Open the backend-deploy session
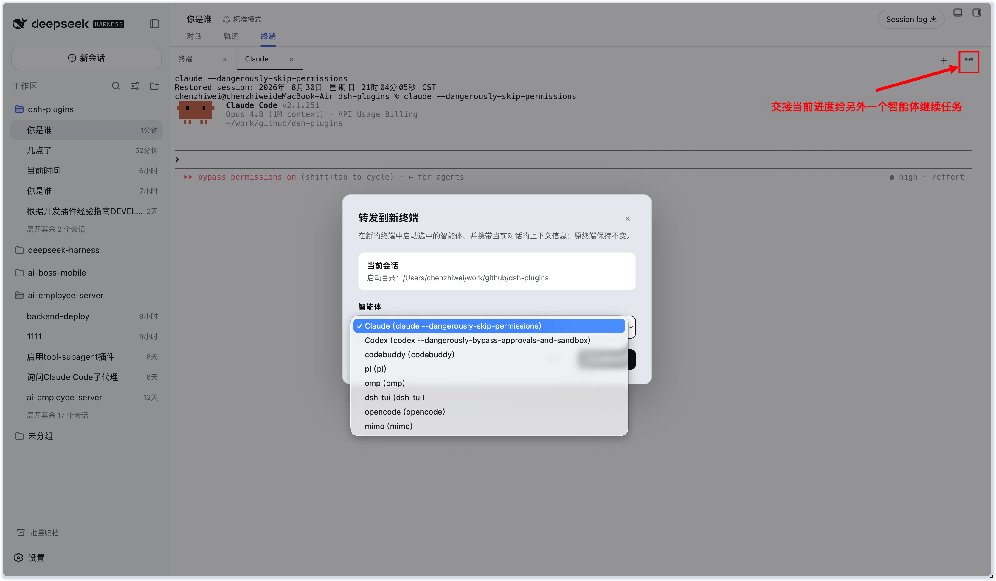This screenshot has height=581, width=996. (x=86, y=316)
